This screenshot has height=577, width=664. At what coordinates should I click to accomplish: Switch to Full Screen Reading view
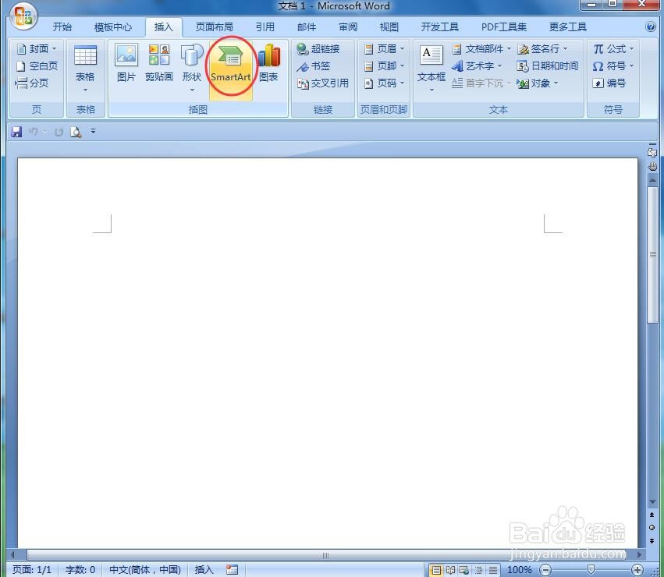coord(450,570)
